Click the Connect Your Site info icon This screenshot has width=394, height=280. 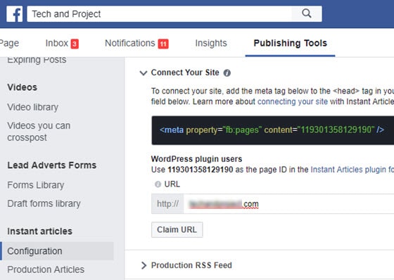227,73
